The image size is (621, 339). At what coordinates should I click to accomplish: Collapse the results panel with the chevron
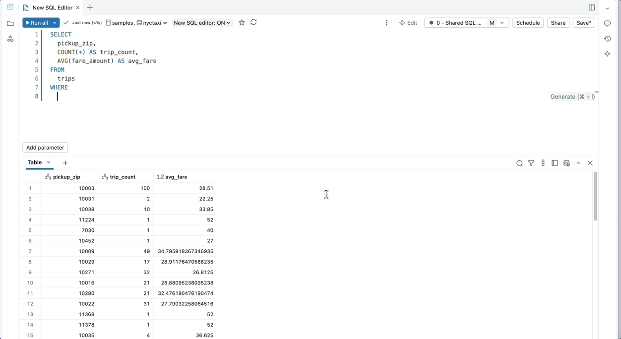click(x=578, y=163)
